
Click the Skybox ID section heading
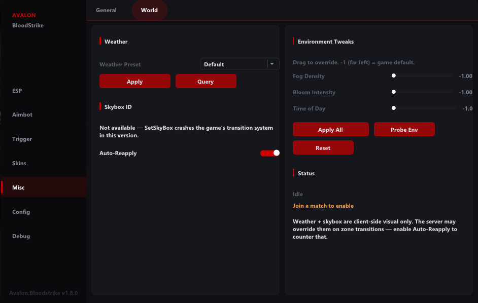click(118, 107)
